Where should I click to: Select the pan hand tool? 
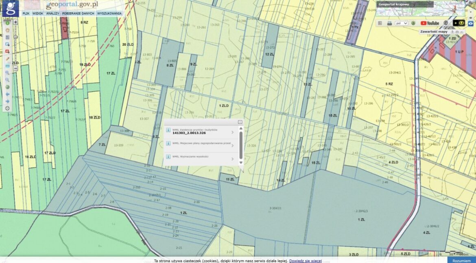click(7, 30)
